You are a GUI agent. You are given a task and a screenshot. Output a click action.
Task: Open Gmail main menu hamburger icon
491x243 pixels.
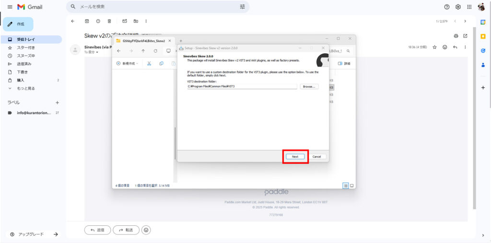[x=10, y=7]
